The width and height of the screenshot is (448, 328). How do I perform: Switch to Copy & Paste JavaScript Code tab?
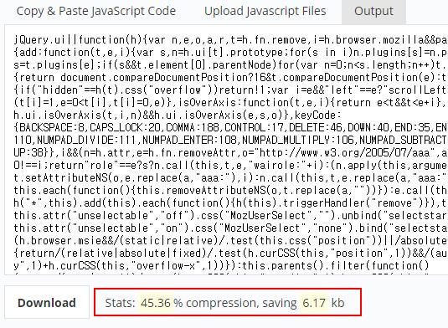coord(96,12)
